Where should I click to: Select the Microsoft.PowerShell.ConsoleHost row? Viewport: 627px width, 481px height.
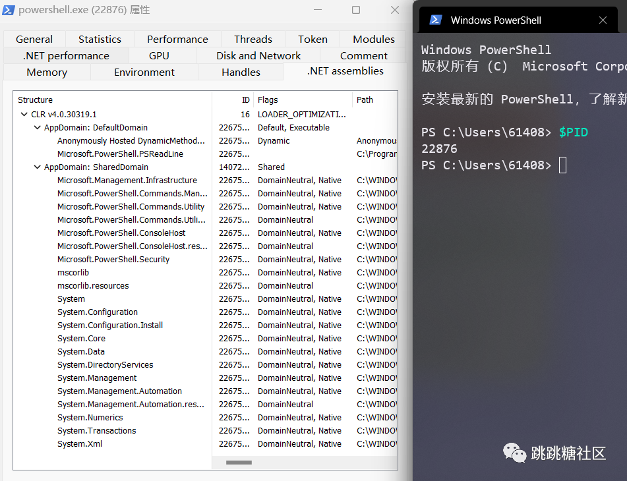[x=206, y=233]
